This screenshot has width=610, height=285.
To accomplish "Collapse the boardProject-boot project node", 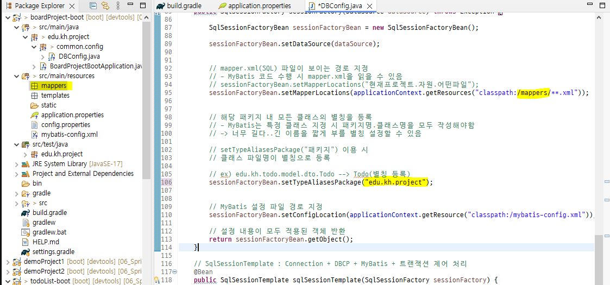I will tap(8, 17).
